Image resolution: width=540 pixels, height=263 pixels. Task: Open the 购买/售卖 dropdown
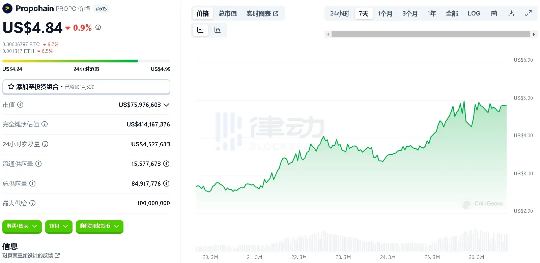tap(22, 227)
